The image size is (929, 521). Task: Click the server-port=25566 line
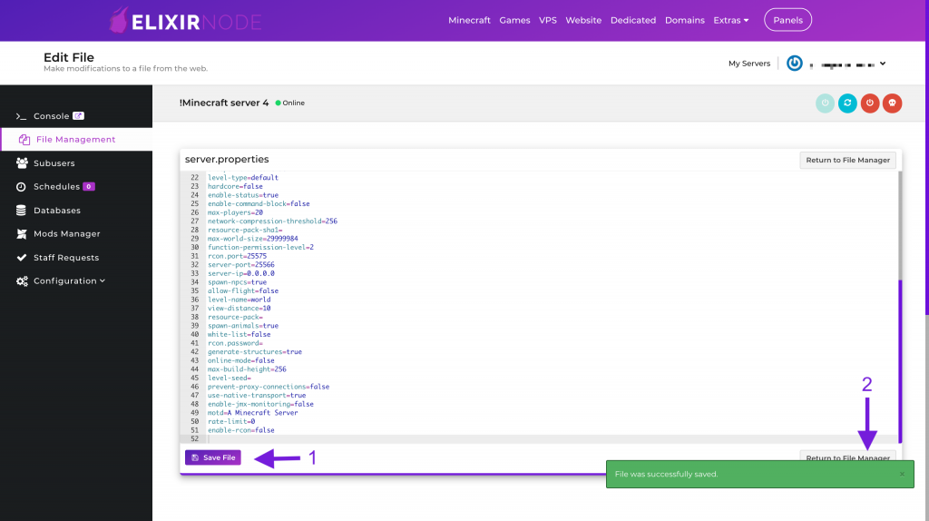(240, 265)
